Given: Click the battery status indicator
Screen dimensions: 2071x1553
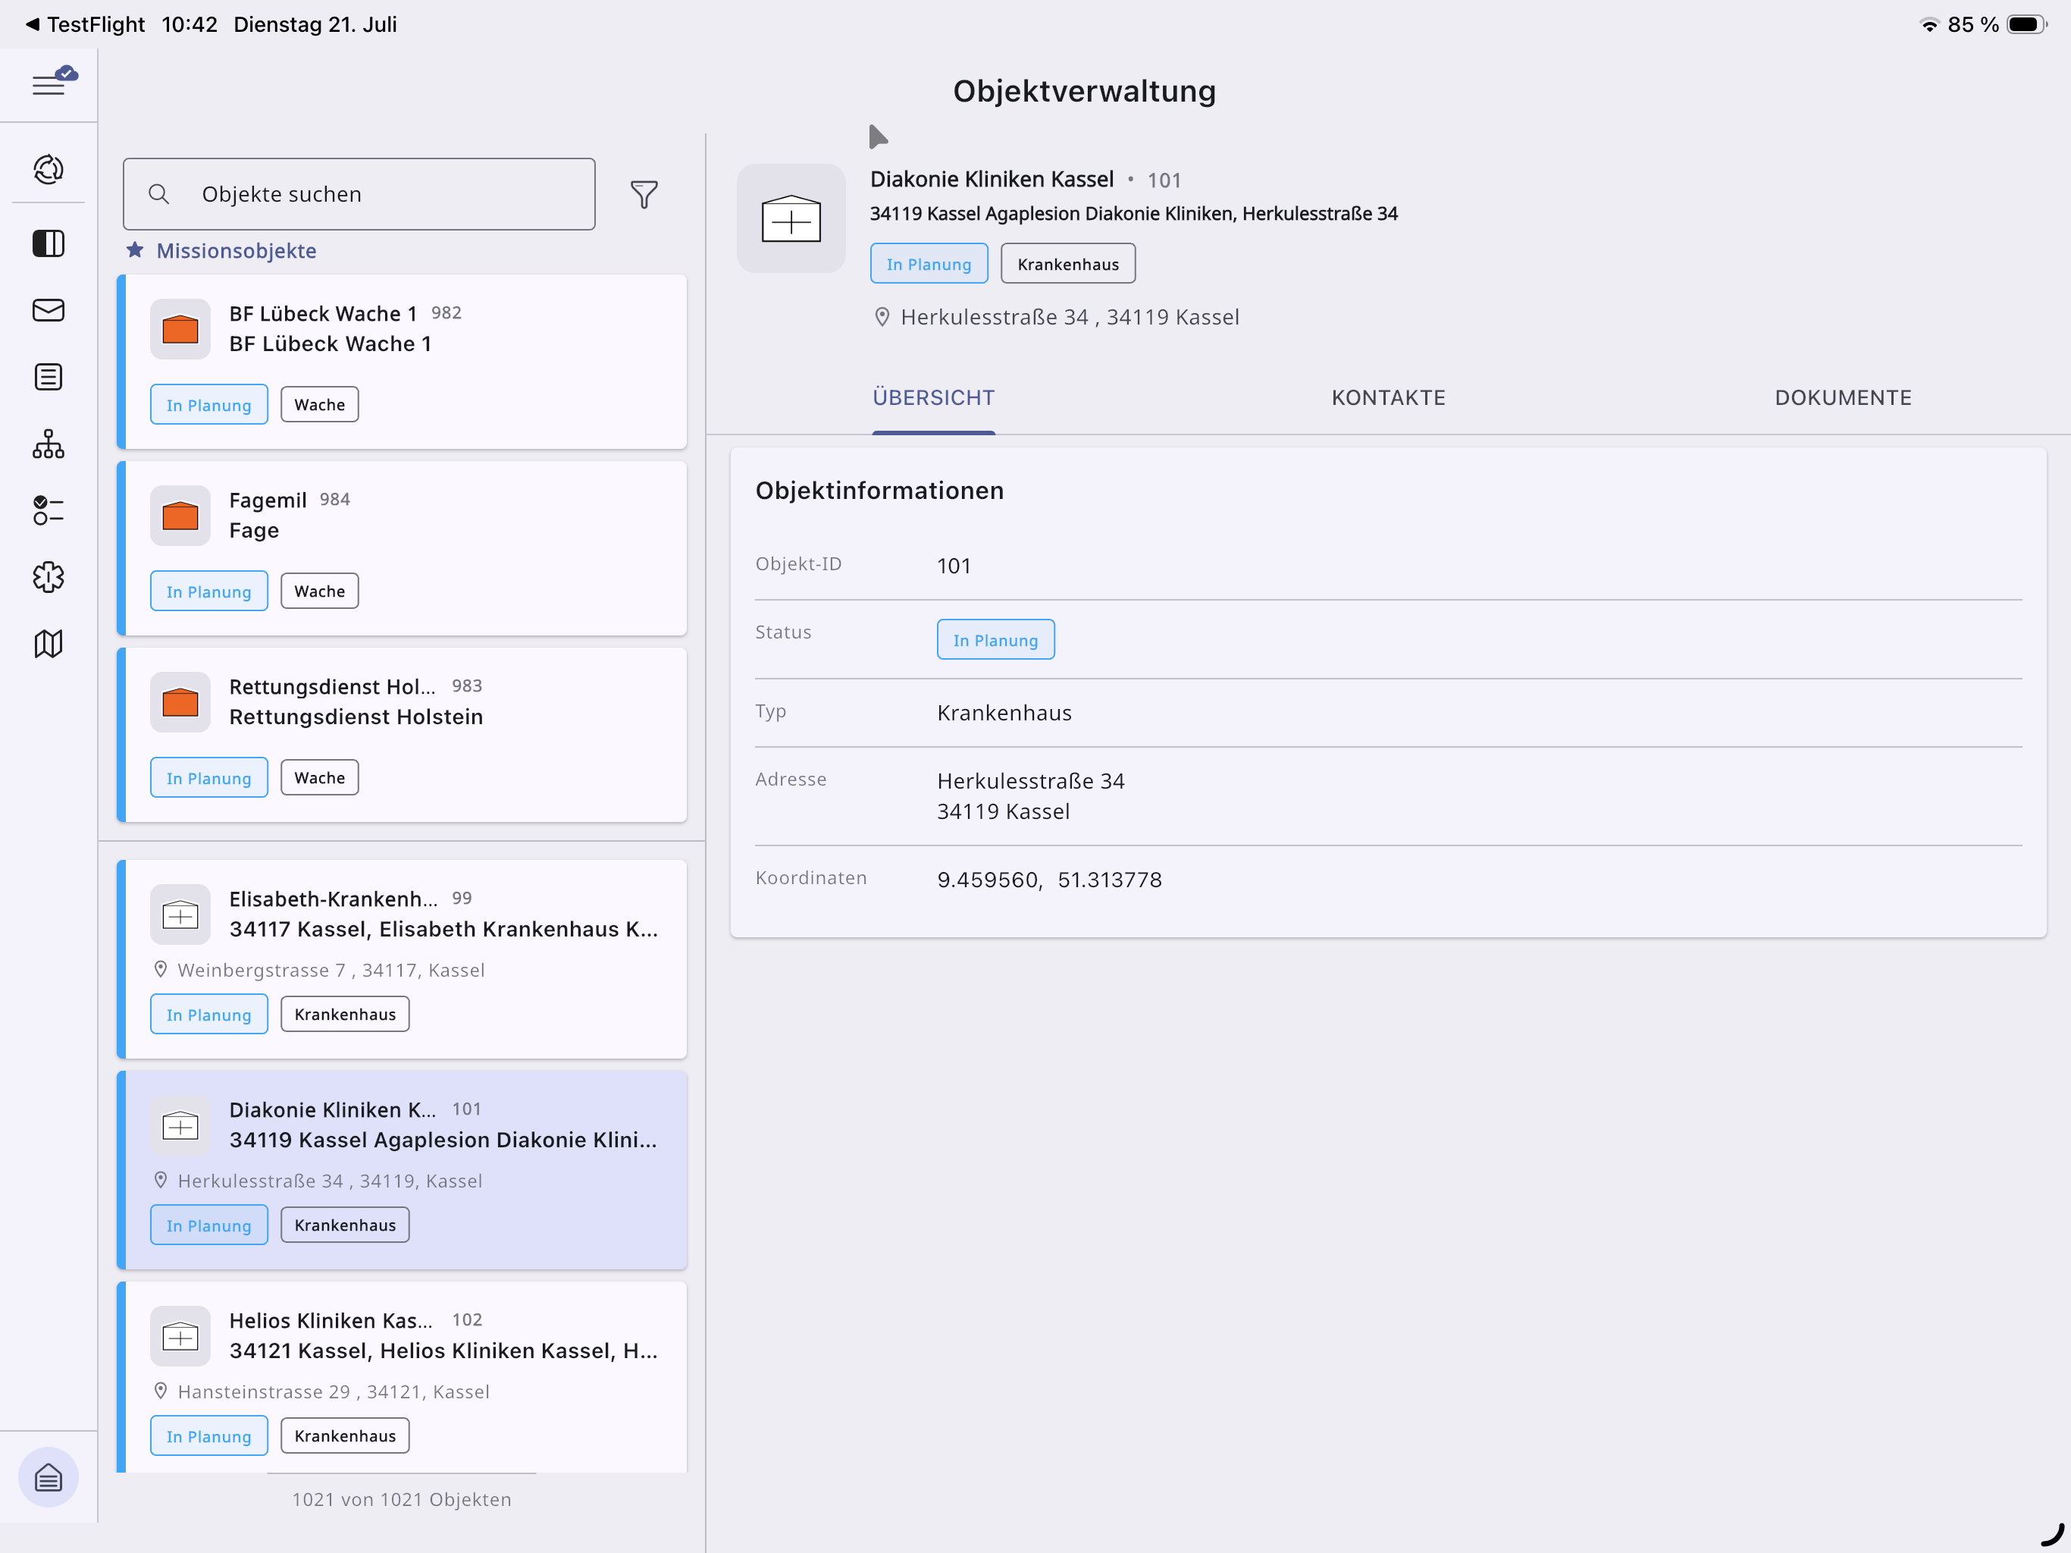Looking at the screenshot, I should pos(2027,24).
